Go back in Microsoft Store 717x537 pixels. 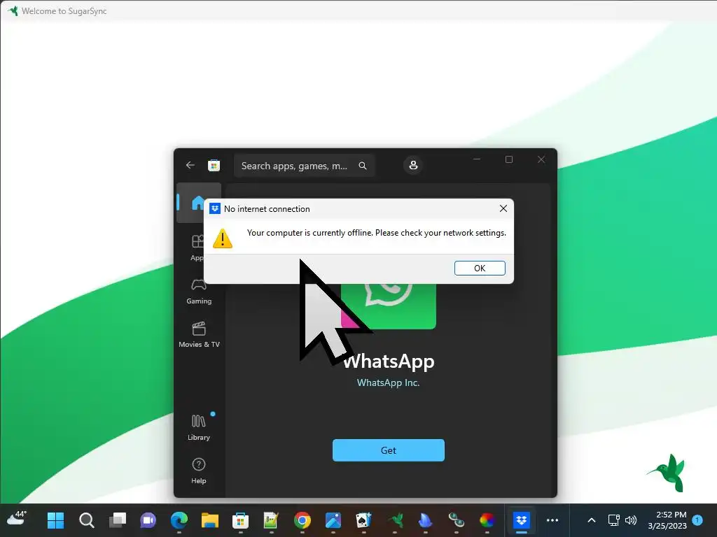coord(190,165)
